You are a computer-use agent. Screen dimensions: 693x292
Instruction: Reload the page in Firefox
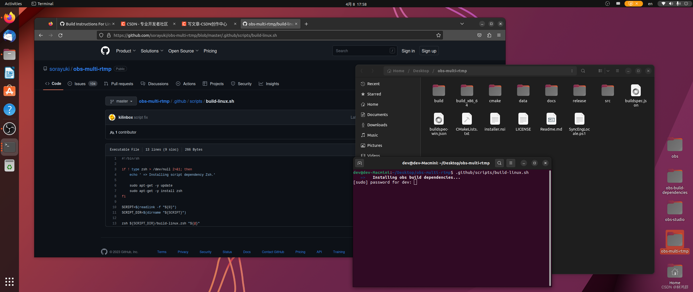click(60, 35)
